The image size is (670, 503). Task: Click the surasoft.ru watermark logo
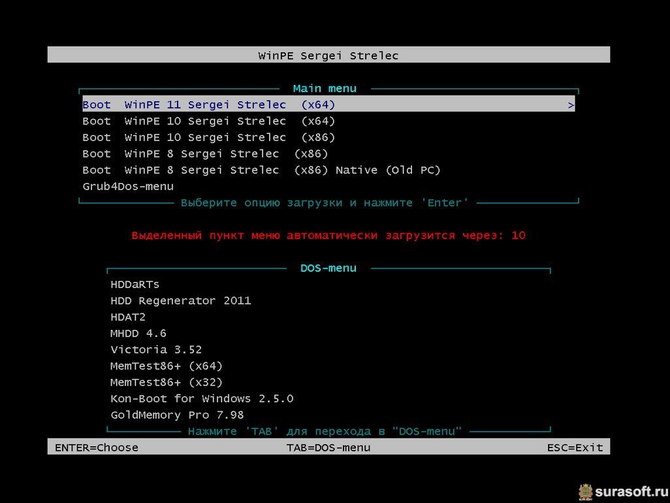pos(620,491)
